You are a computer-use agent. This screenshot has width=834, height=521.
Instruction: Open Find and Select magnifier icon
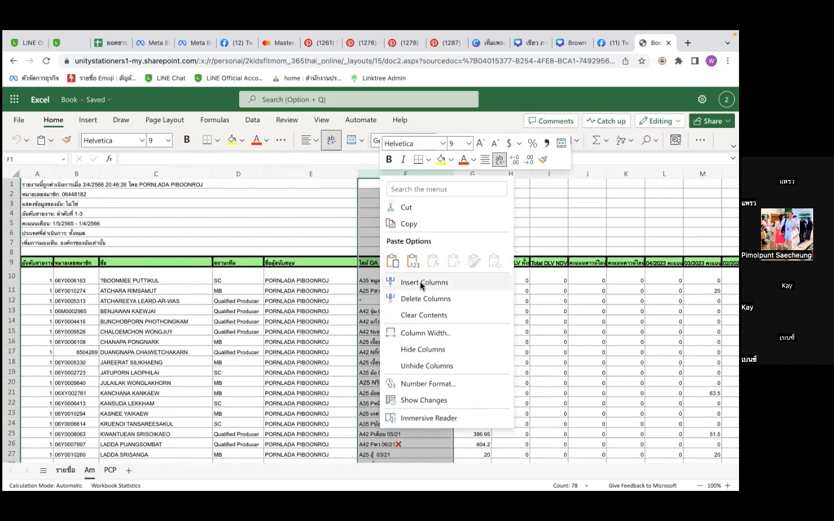(646, 140)
